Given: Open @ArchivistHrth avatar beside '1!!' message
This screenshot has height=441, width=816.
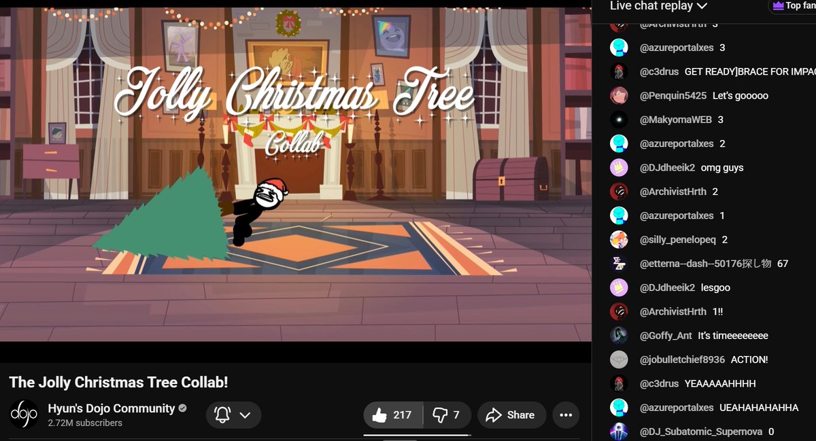Looking at the screenshot, I should point(619,312).
